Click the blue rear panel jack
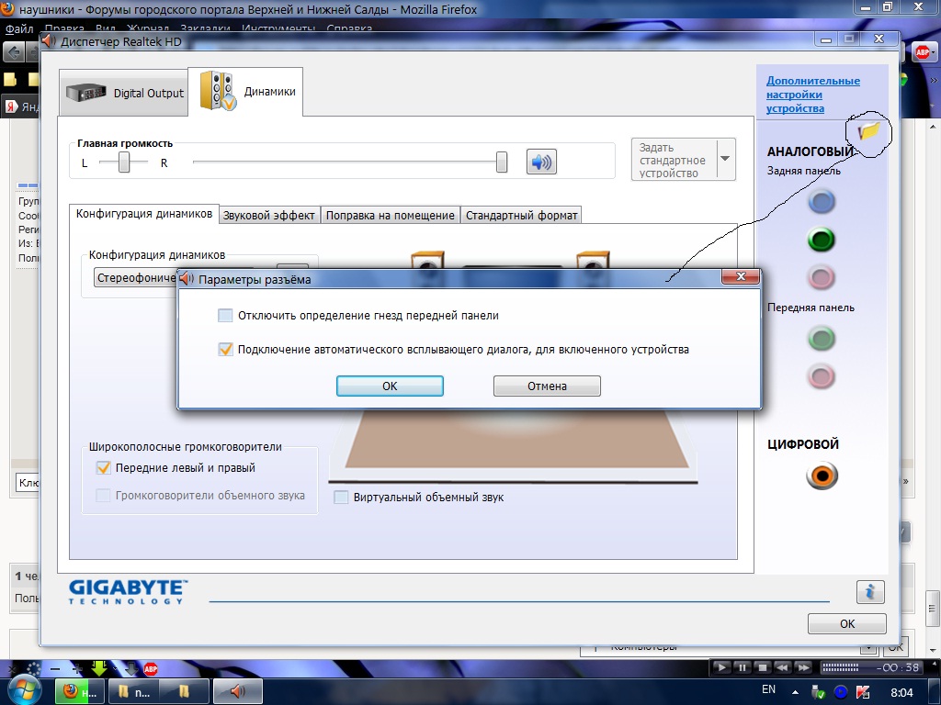The height and width of the screenshot is (705, 941). (x=822, y=202)
